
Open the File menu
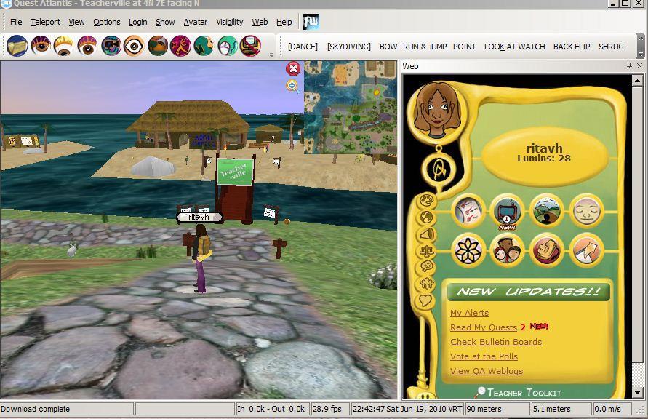tap(16, 22)
